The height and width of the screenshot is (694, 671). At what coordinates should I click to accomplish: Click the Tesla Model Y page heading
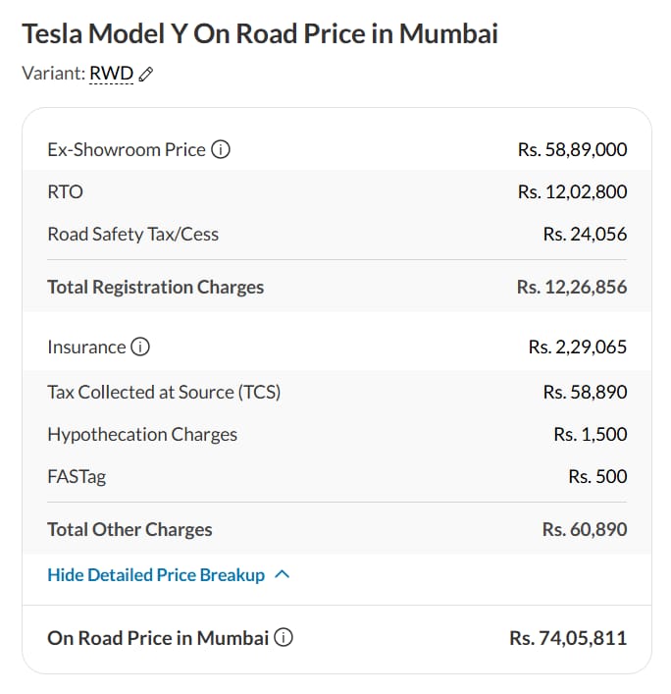point(260,34)
